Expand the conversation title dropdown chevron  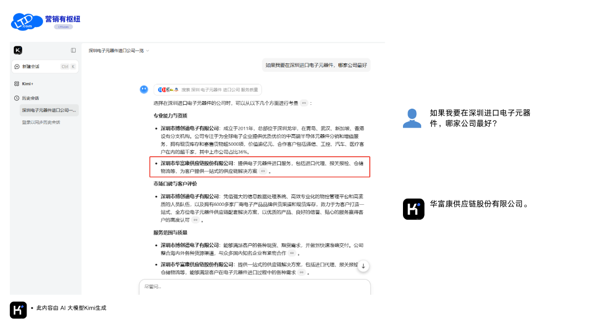[148, 51]
